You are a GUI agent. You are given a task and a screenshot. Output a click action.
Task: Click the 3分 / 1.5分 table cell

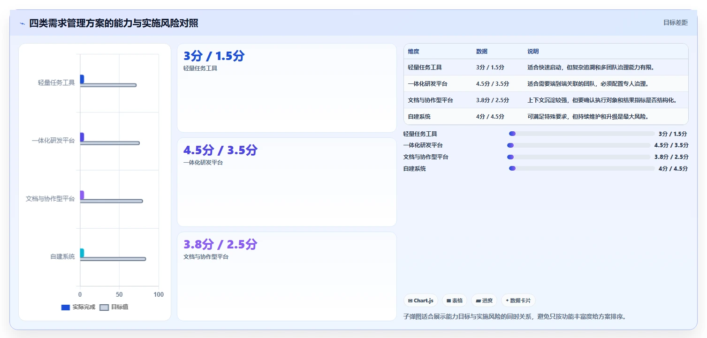click(490, 68)
